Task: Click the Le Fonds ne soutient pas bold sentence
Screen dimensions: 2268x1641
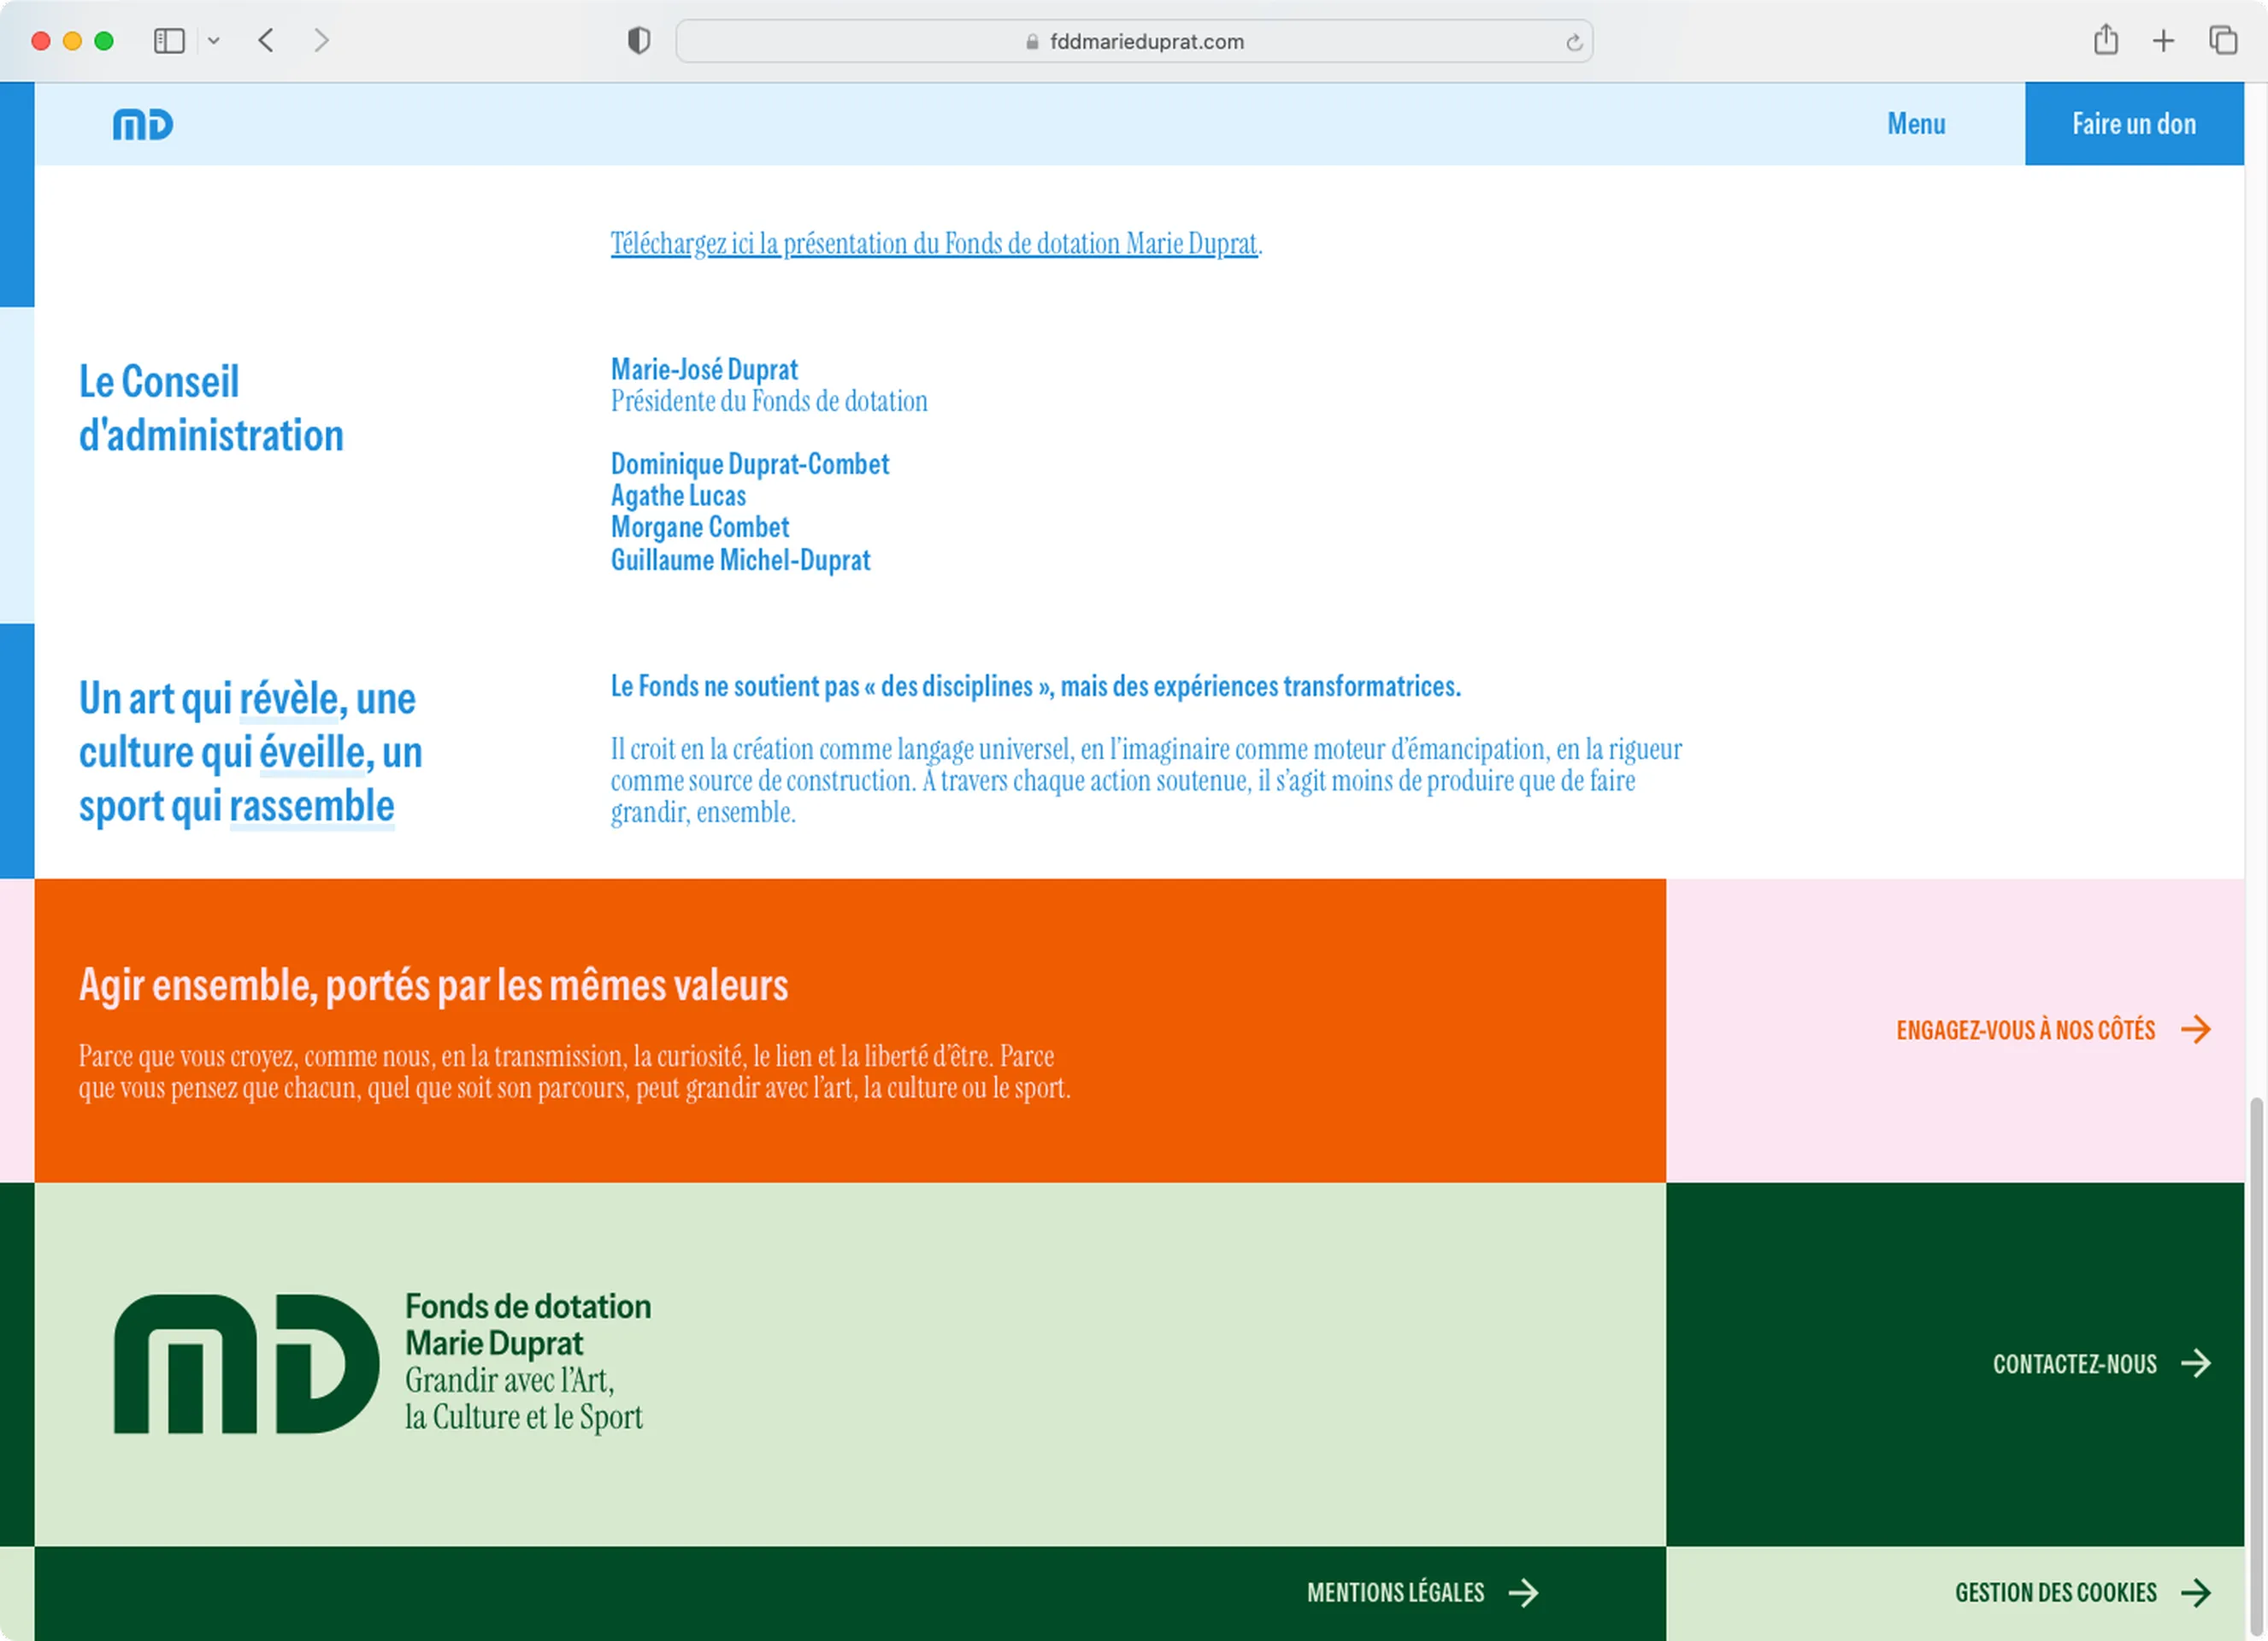Action: [1036, 687]
